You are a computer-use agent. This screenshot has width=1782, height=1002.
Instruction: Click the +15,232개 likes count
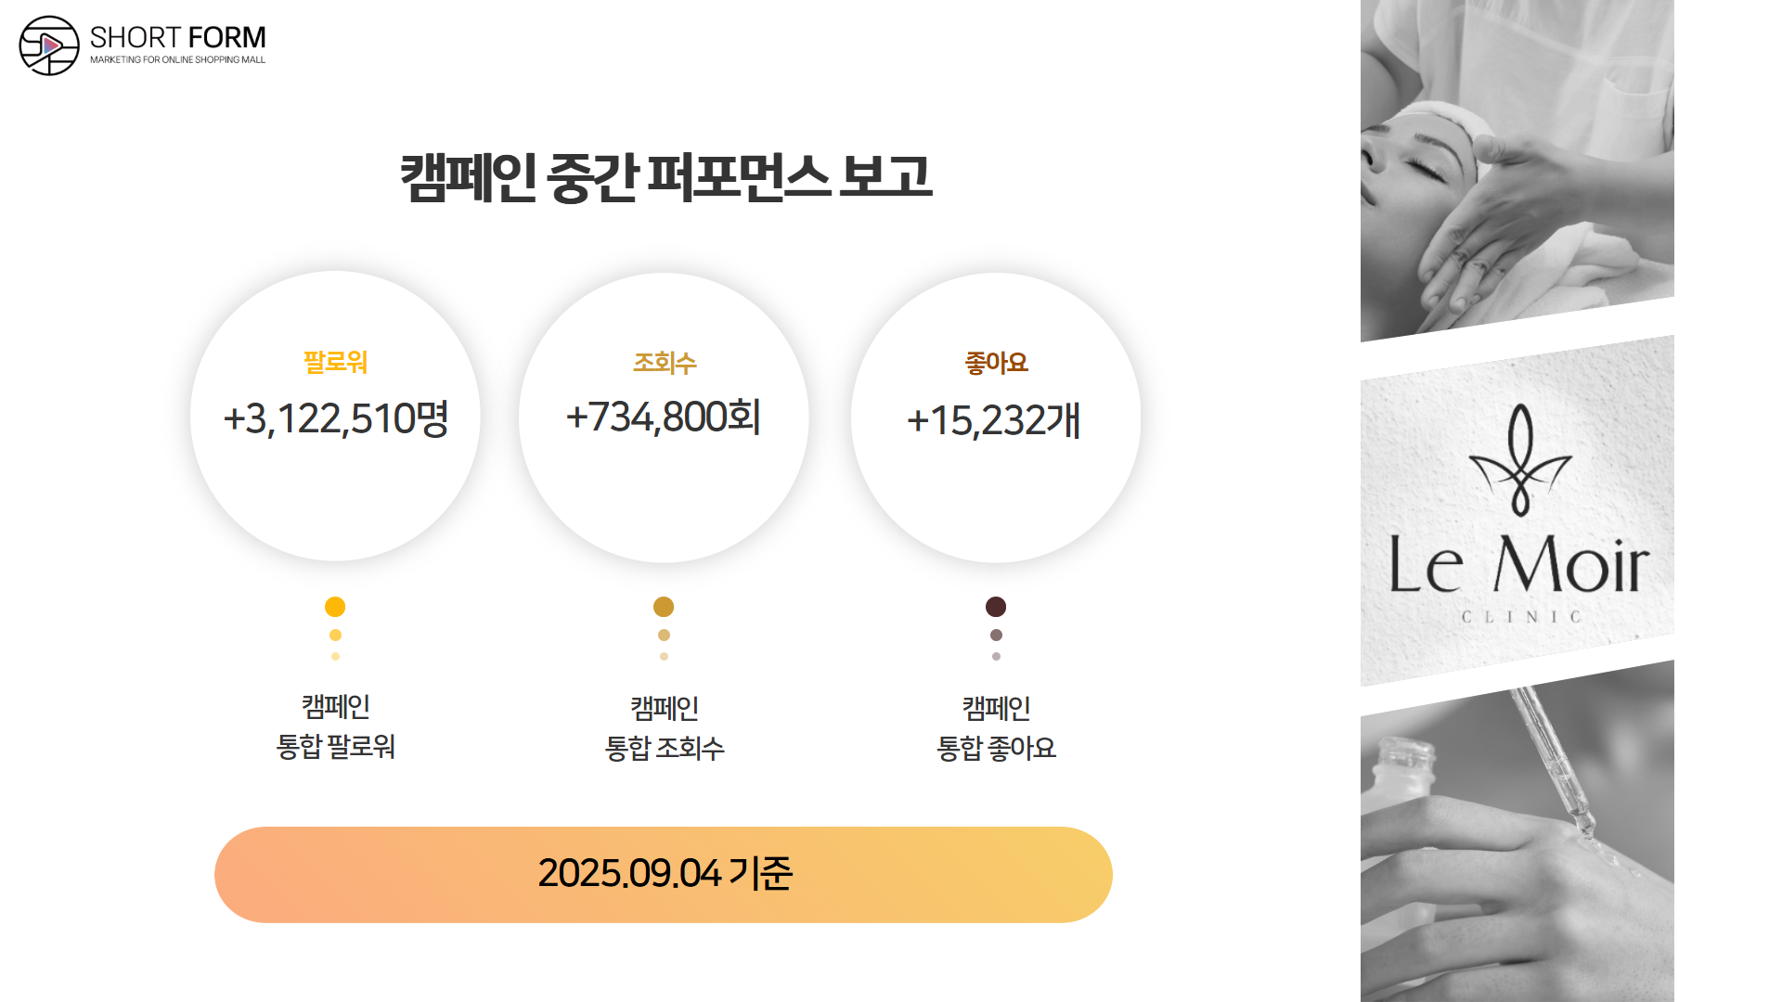[994, 420]
